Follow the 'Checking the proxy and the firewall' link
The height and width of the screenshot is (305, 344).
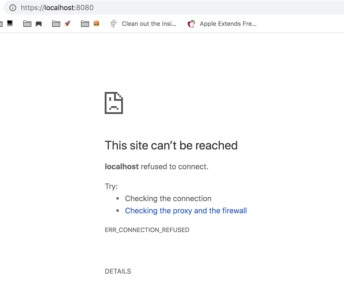[x=186, y=211]
